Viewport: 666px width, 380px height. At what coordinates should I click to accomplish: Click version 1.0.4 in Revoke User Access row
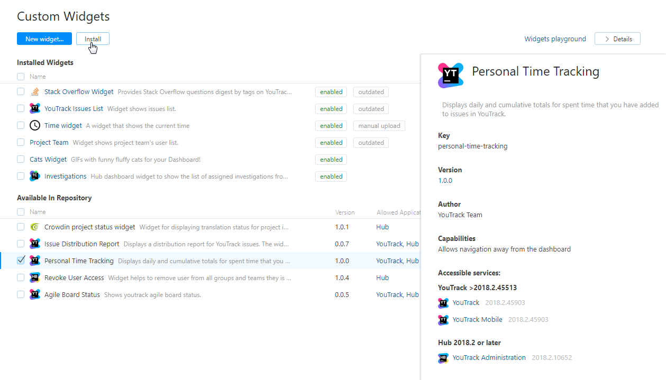(x=342, y=278)
